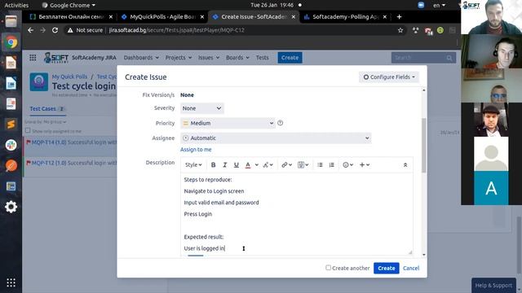Select the Test Cases tab
The image size is (522, 293).
(47, 109)
